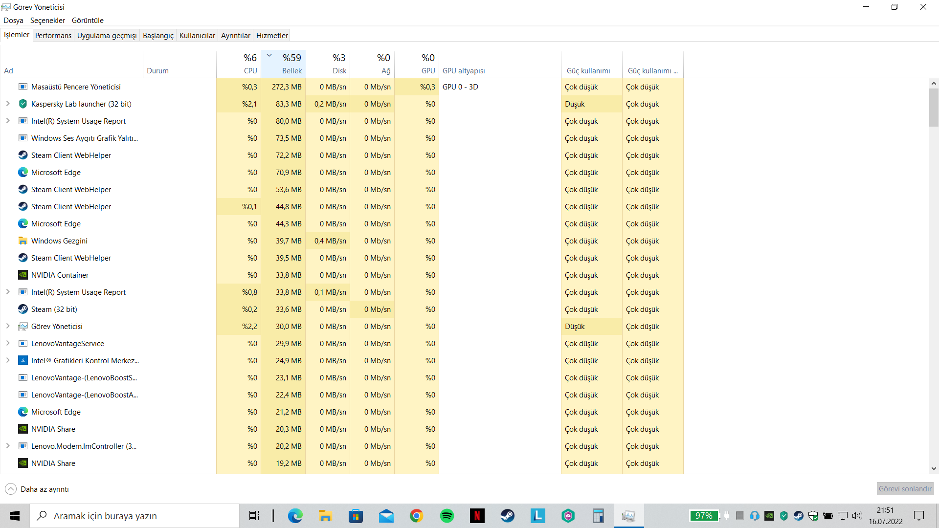939x528 pixels.
Task: Click the Windows Gezgini folder icon
Action: click(x=23, y=241)
